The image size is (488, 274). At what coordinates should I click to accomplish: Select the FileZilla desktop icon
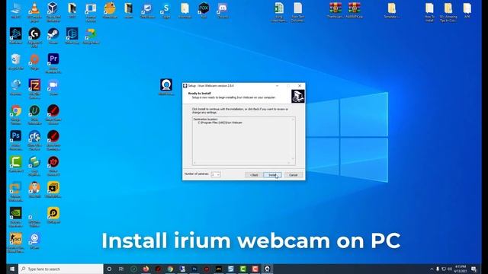[x=34, y=89]
